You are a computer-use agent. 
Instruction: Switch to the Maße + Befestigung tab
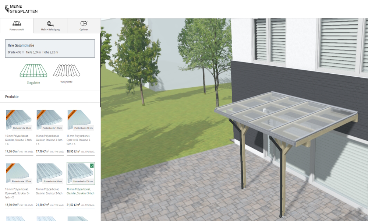tap(50, 26)
